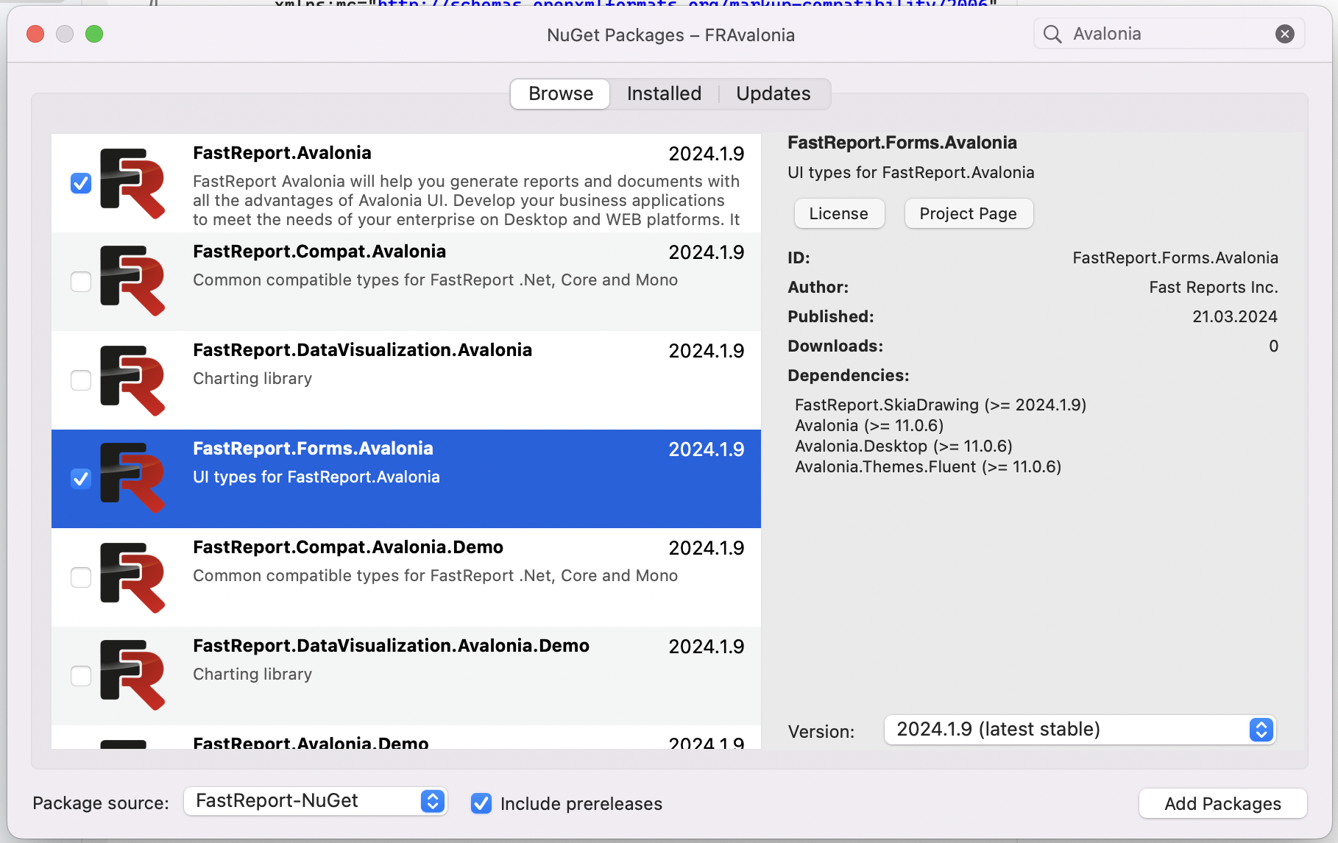Uncheck the FastReport.Avalonia package checkbox
Viewport: 1338px width, 843px height.
coord(81,183)
